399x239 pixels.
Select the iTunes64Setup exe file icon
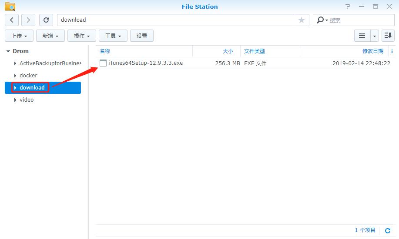tap(103, 63)
